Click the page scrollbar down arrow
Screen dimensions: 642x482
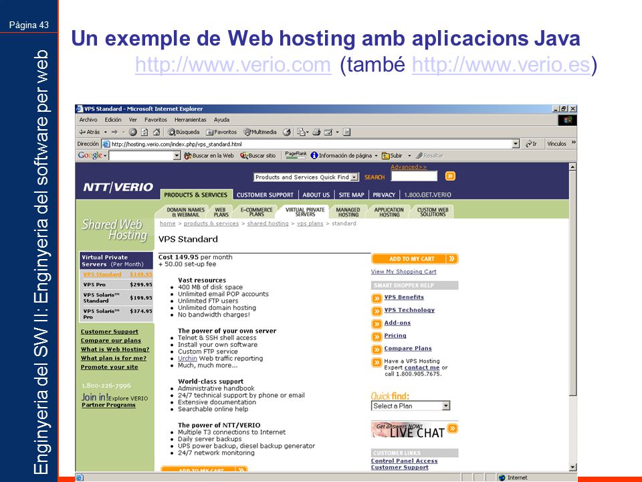(x=573, y=467)
